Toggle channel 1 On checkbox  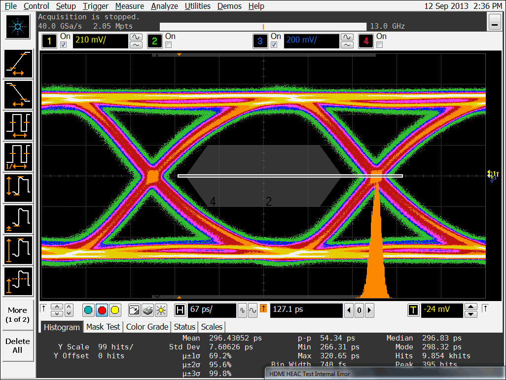[63, 45]
